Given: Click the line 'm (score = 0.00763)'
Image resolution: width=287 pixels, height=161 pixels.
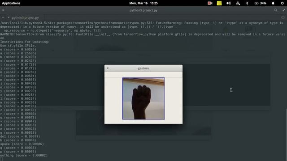Looking at the screenshot, I should [18, 72].
